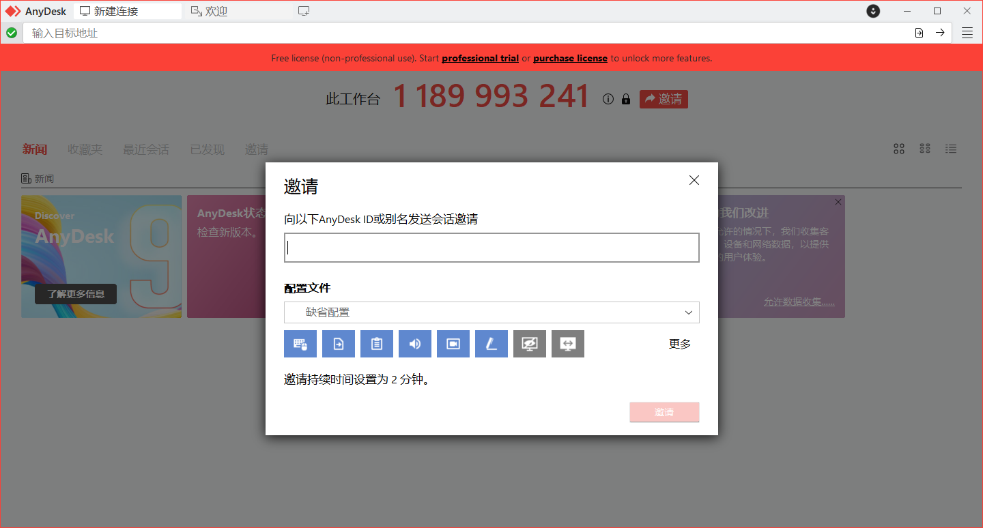This screenshot has height=528, width=983.
Task: Close the 邀请 dialog
Action: click(694, 180)
